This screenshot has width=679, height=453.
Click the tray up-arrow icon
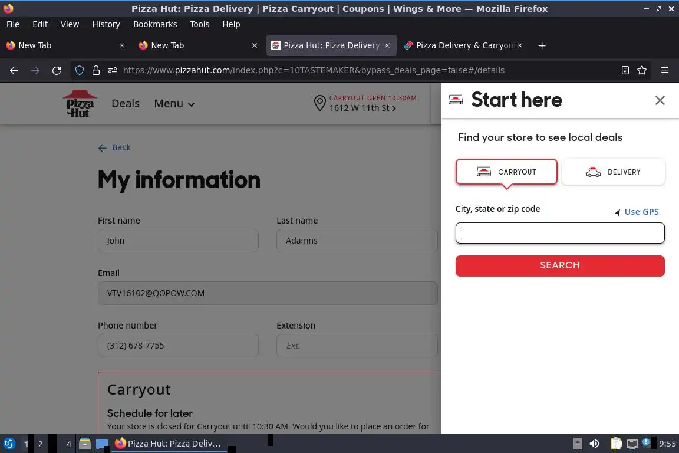pyautogui.click(x=577, y=444)
